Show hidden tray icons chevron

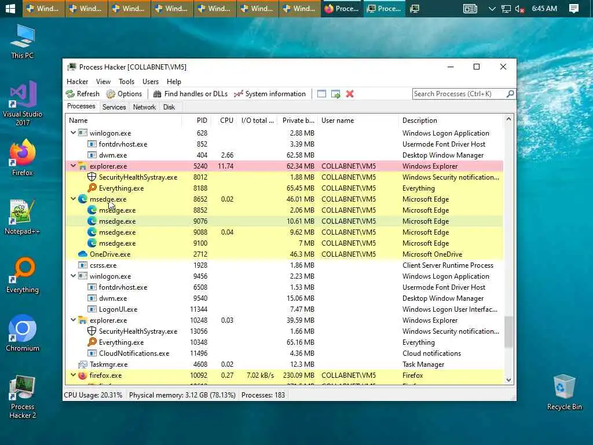492,8
